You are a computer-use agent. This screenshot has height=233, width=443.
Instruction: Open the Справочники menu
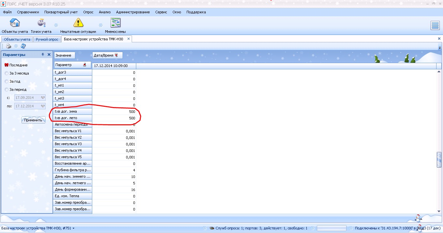[28, 12]
